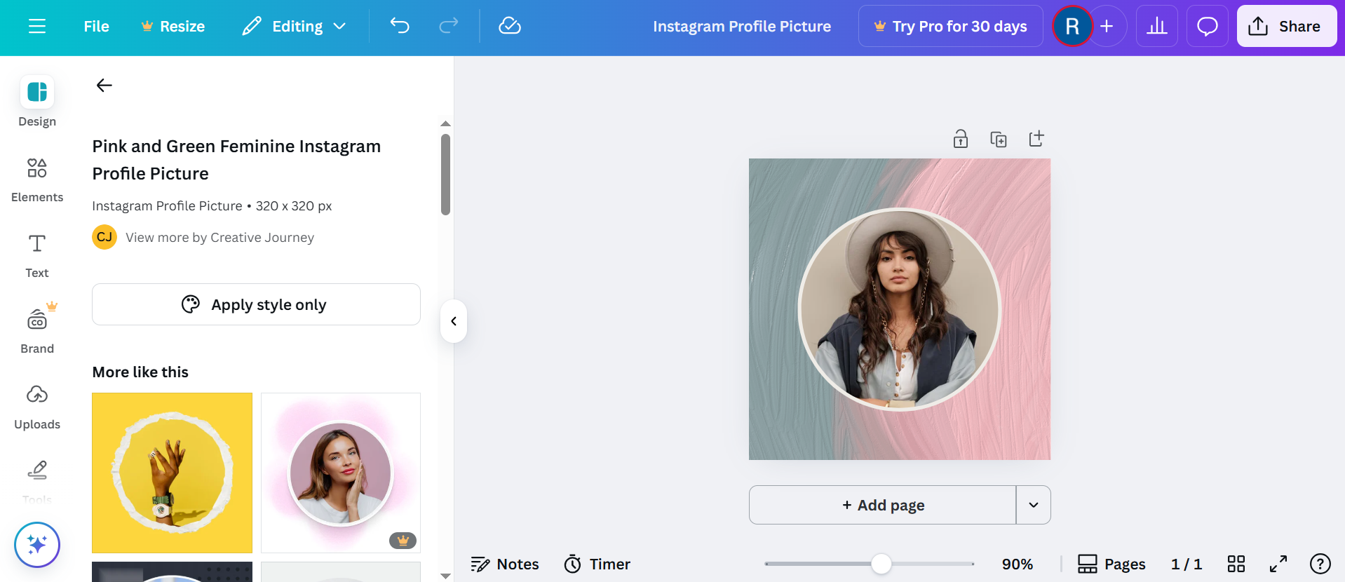Click Apply style only button
Screen dimensions: 1345x582
pyautogui.click(x=256, y=304)
